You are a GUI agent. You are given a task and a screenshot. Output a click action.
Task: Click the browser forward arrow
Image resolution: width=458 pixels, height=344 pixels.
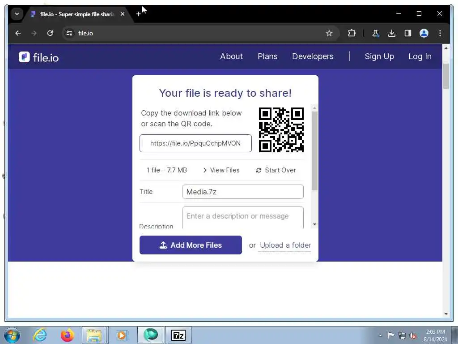(34, 33)
